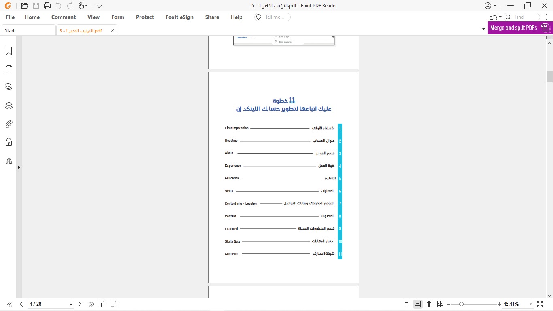
Task: Open the Comment ribbon tab
Action: (64, 17)
